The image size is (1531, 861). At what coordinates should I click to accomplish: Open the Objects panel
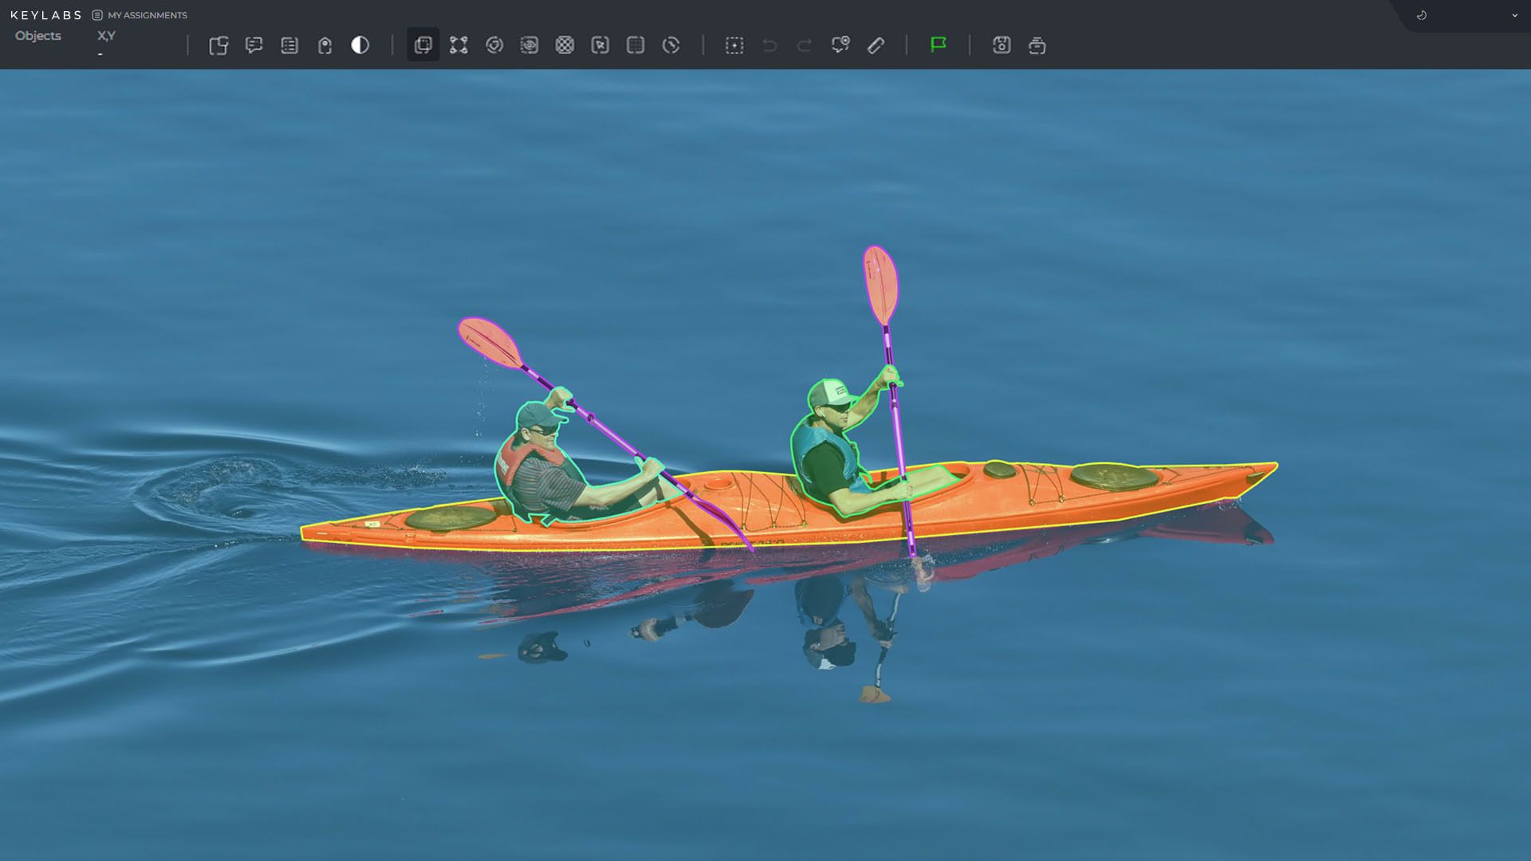[x=37, y=35]
